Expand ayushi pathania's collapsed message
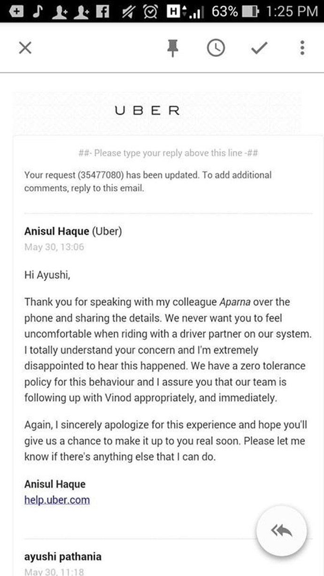 63,557
